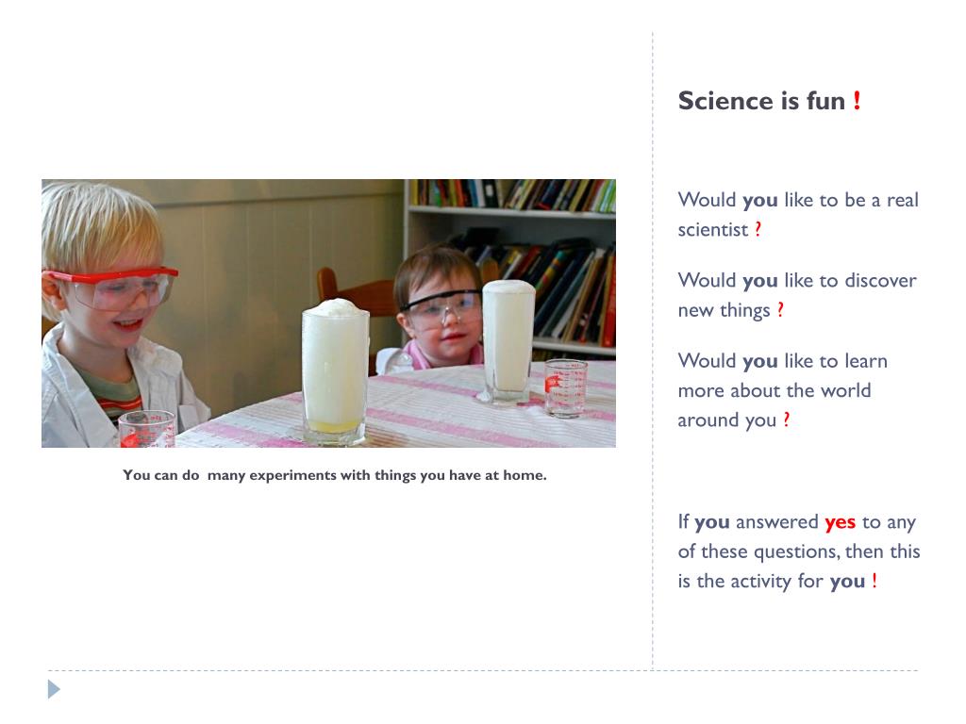
Task: Click the blue triangle arrow icon
Action: (x=54, y=689)
